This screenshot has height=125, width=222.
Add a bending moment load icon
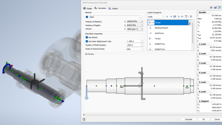pos(178,16)
